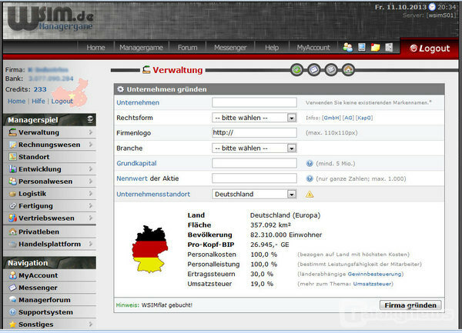Click the Standort map icon in sidebar
This screenshot has height=333, width=462.
click(12, 157)
